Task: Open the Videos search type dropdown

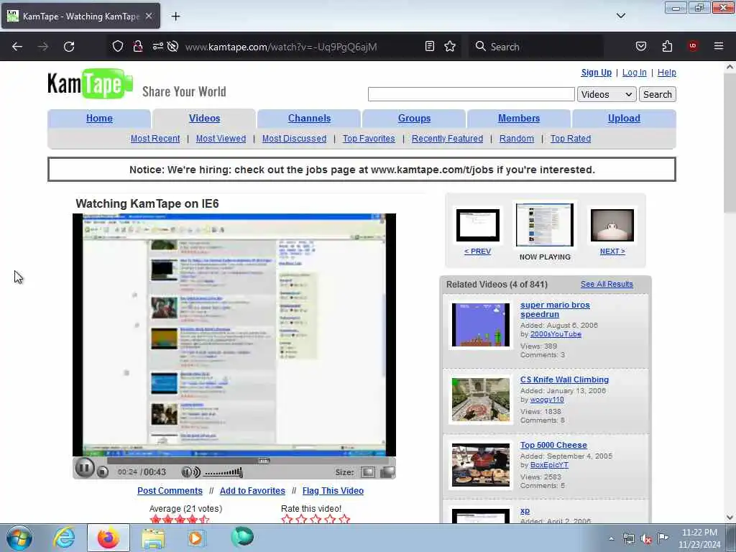Action: (607, 94)
